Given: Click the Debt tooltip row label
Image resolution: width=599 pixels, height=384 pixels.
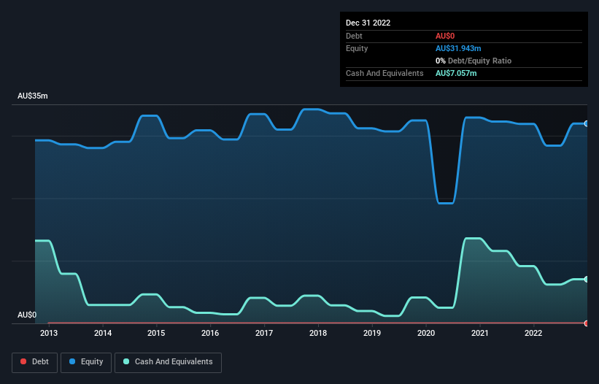Looking at the screenshot, I should pos(354,36).
